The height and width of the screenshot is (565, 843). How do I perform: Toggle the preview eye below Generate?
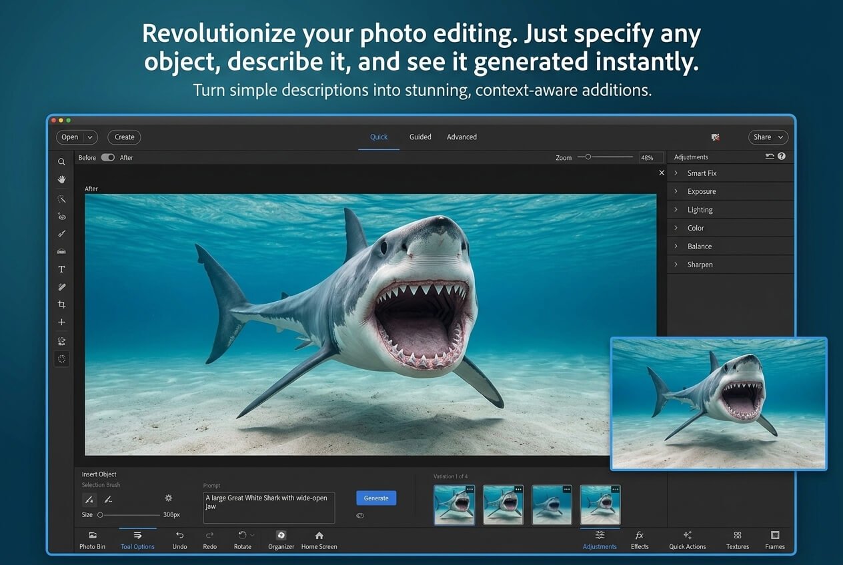tap(360, 515)
